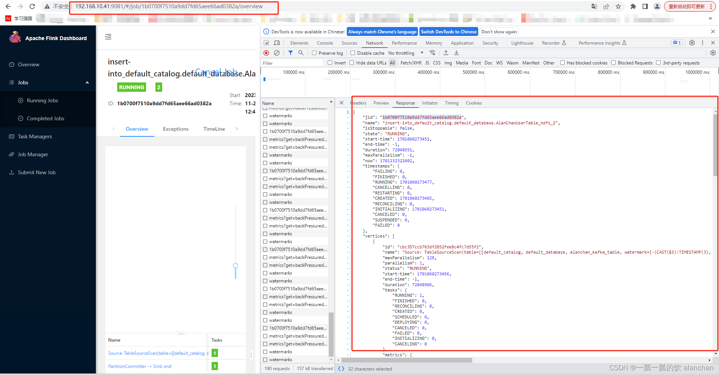Click the Apache Flink squirrel logo
This screenshot has height=375, width=719.
pyautogui.click(x=15, y=37)
